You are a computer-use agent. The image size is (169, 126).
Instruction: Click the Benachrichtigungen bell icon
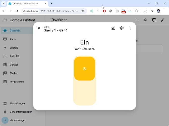tap(5, 112)
